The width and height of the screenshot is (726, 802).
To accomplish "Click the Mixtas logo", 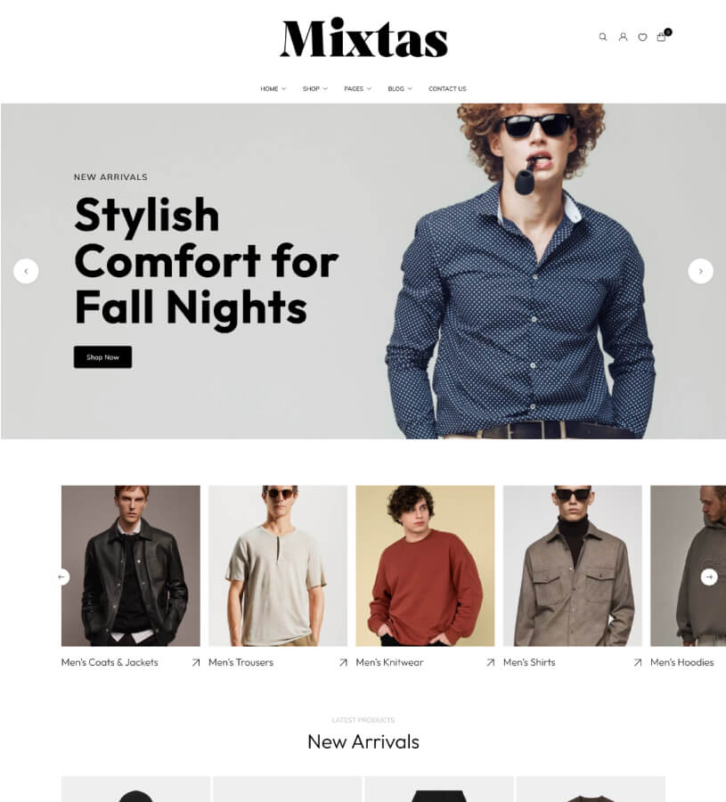I will 364,38.
